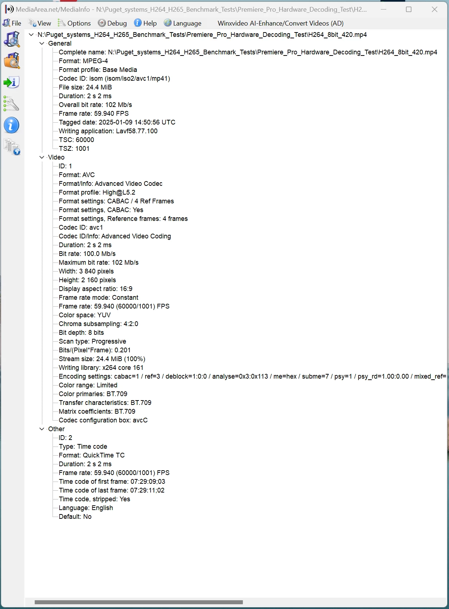Select 'Maximum bit rate: 102 Mb/s' row
The width and height of the screenshot is (449, 609).
pos(98,263)
